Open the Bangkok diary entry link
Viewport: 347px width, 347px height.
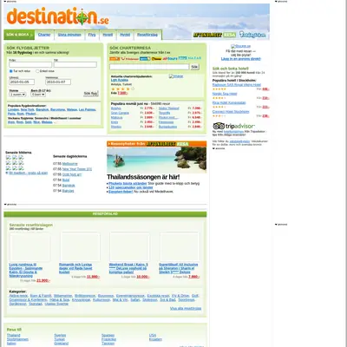pyautogui.click(x=69, y=186)
